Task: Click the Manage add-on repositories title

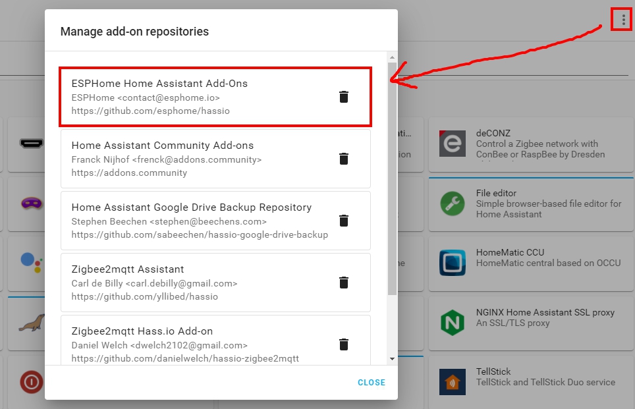Action: click(134, 32)
